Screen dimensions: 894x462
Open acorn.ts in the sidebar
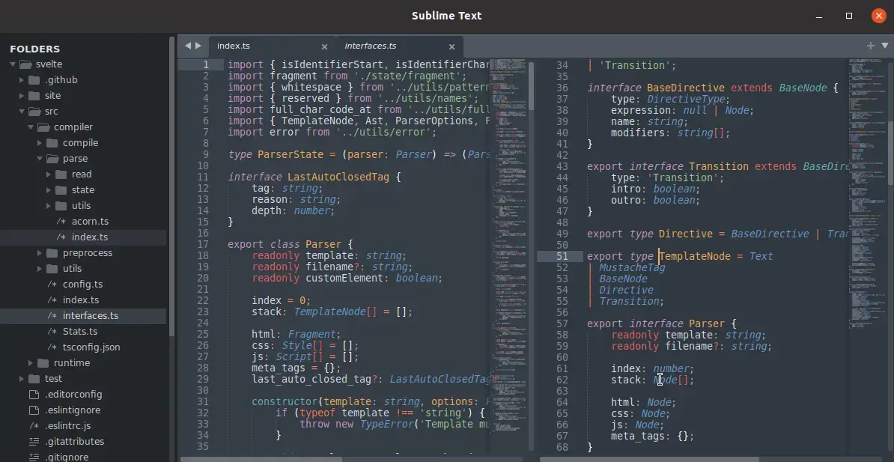pos(90,222)
